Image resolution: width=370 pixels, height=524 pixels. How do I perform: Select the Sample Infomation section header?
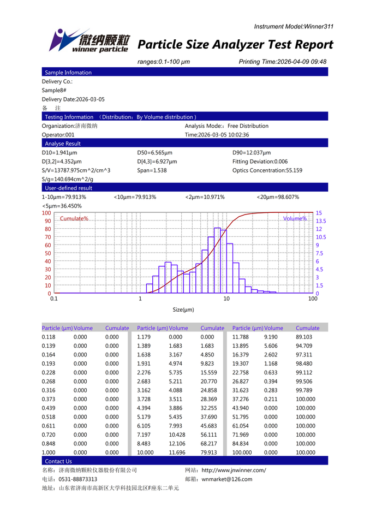click(x=185, y=72)
